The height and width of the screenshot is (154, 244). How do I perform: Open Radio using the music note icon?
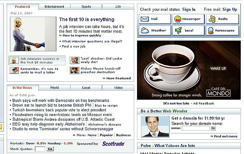coord(212,19)
